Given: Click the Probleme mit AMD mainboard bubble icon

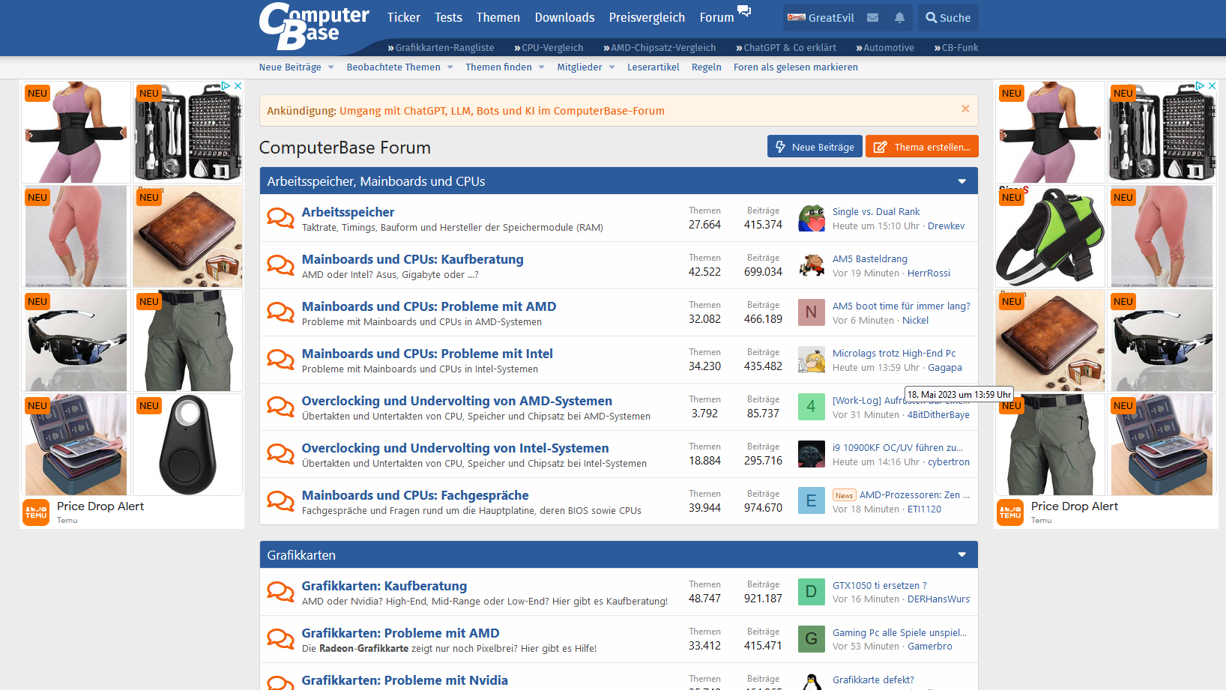Looking at the screenshot, I should (281, 312).
